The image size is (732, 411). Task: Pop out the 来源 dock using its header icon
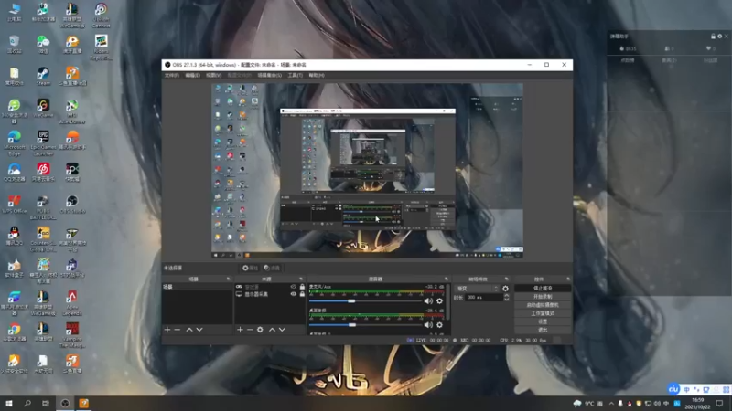pyautogui.click(x=301, y=279)
